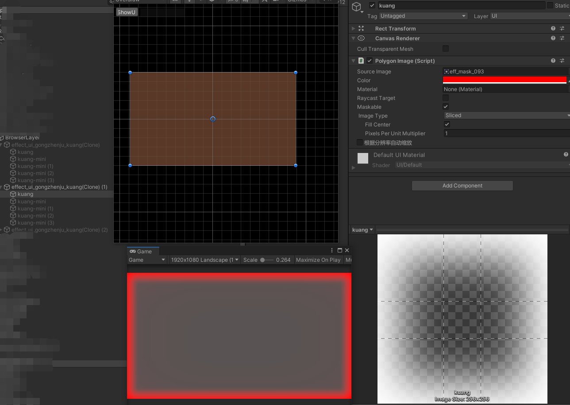Click the ShowU button in Scene view
The height and width of the screenshot is (405, 570).
coord(127,12)
